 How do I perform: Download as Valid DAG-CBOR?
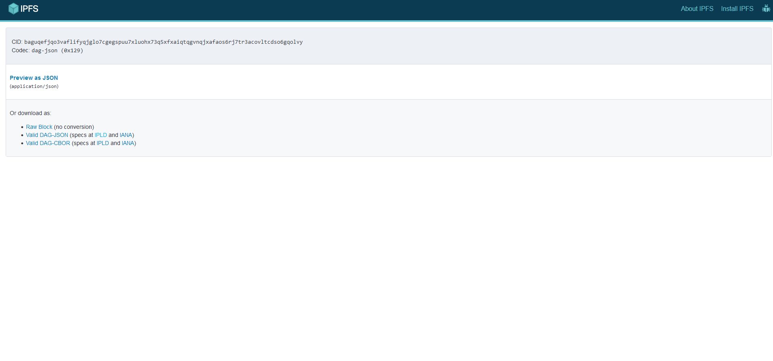(x=48, y=143)
